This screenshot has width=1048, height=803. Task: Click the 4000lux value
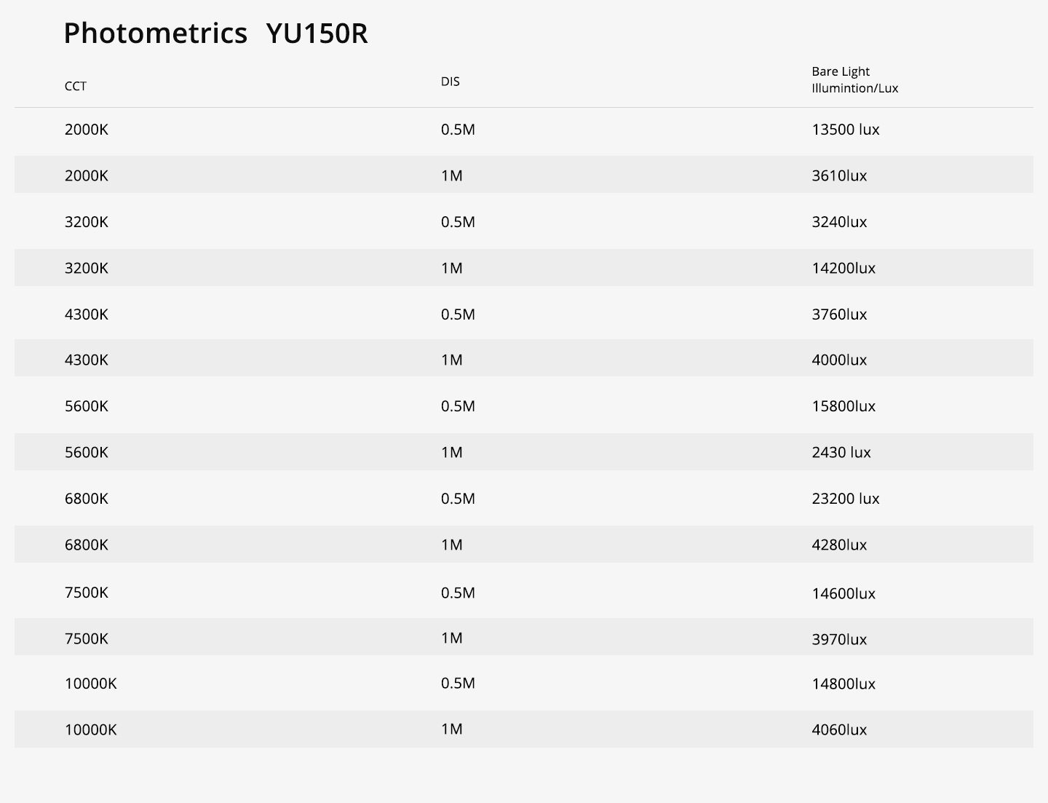(x=839, y=360)
